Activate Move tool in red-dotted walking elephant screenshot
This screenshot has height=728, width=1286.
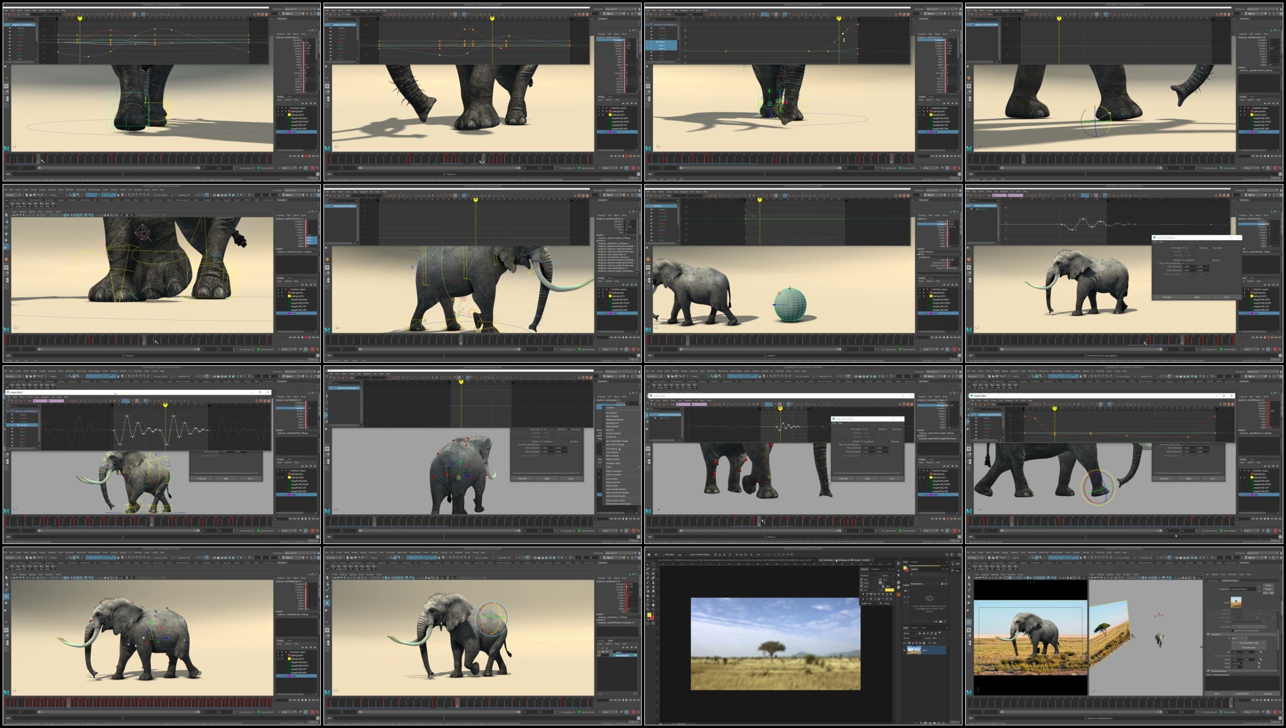point(6,597)
